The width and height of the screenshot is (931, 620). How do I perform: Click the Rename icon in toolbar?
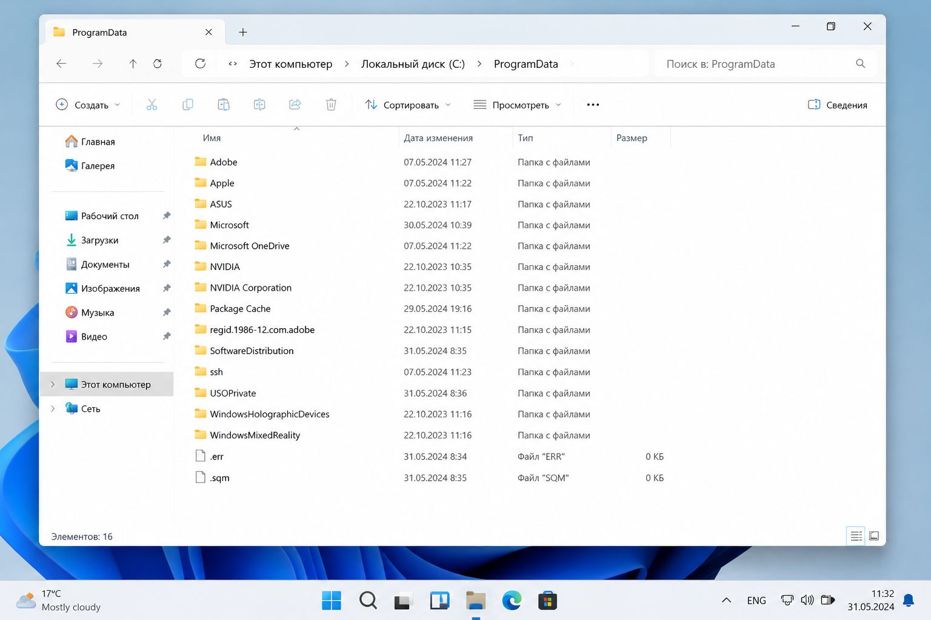pos(259,105)
